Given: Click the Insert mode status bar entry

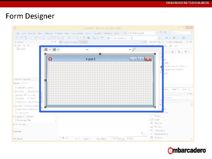Looking at the screenshot, I should 86,139.
